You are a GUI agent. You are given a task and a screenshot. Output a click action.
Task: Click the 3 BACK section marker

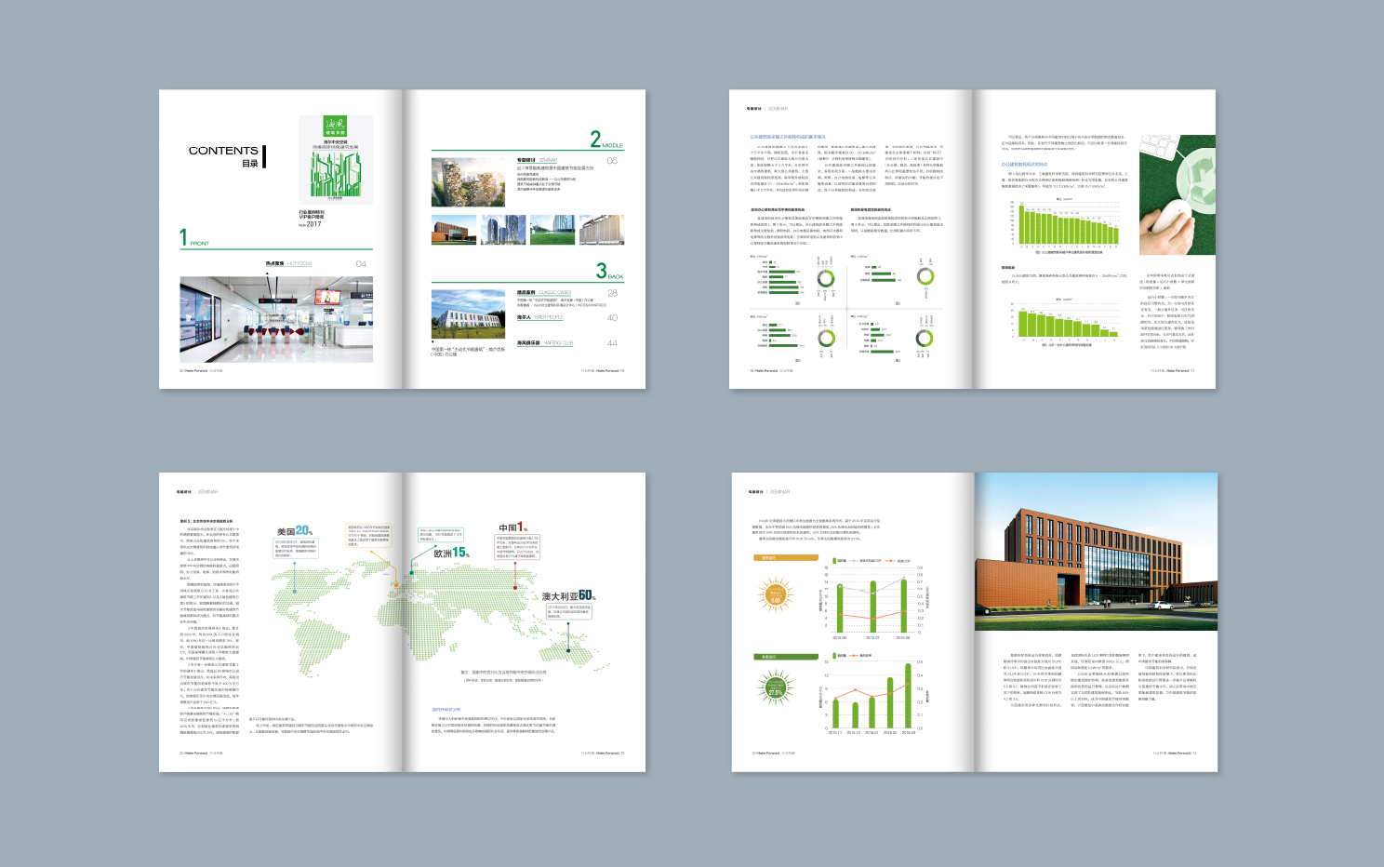[x=610, y=272]
